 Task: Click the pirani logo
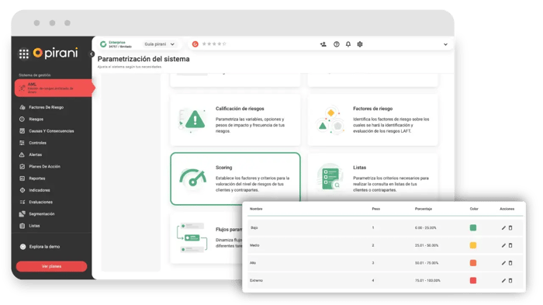pyautogui.click(x=55, y=53)
